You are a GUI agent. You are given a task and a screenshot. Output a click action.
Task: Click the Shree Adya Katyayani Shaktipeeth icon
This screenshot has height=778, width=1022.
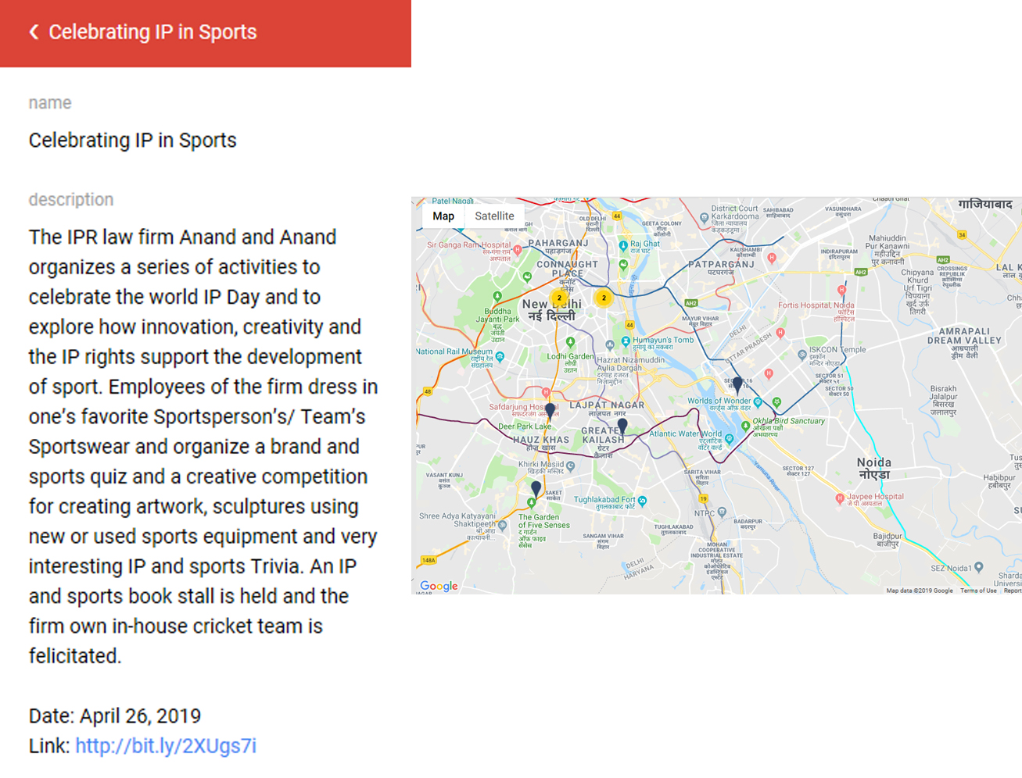click(x=502, y=525)
